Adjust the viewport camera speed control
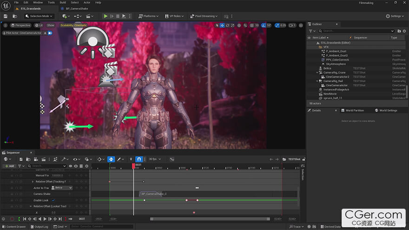409x230 pixels. pyautogui.click(x=292, y=25)
